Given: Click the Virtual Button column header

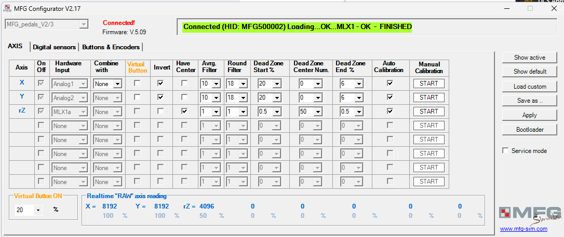Looking at the screenshot, I should 137,67.
